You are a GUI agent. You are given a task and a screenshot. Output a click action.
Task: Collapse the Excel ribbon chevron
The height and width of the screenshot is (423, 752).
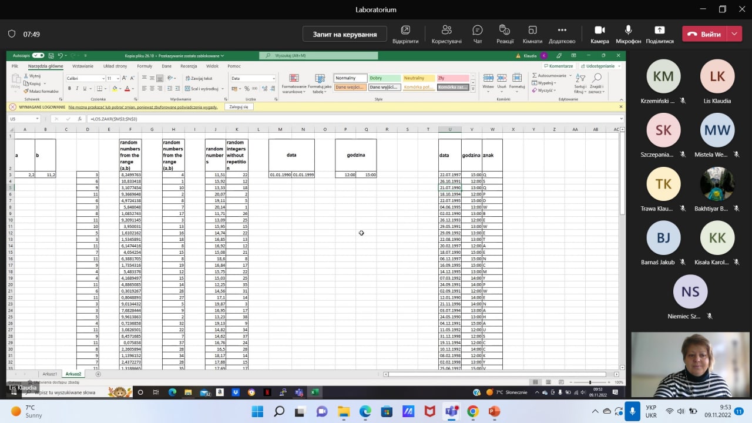(x=620, y=99)
